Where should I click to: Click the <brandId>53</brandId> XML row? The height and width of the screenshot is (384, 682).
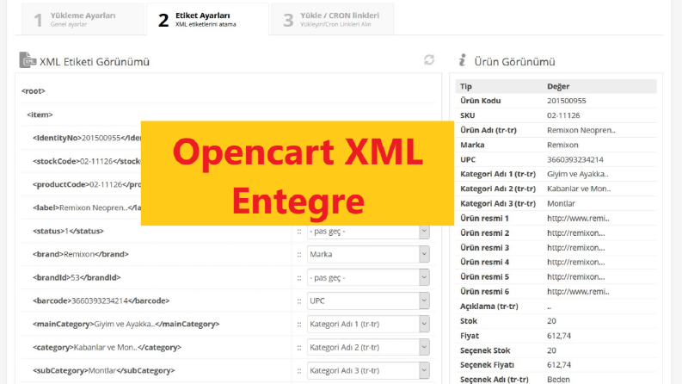coord(77,277)
